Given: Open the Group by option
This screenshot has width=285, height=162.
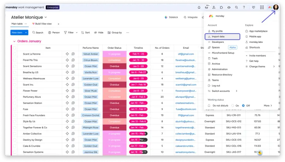Looking at the screenshot, I should click(115, 32).
